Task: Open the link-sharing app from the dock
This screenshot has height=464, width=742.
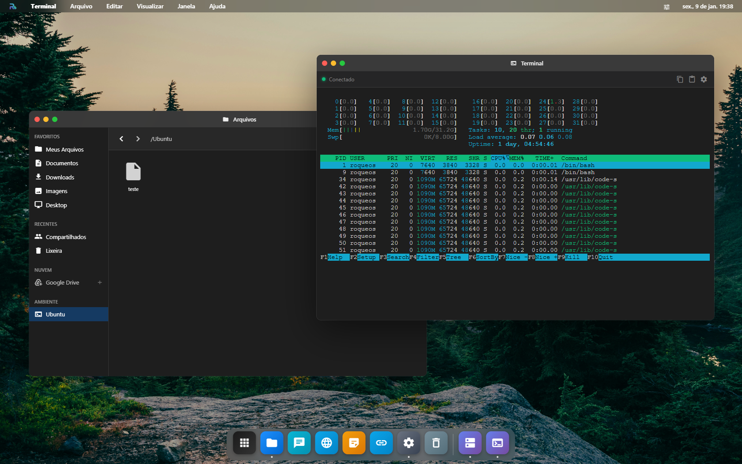Action: (x=381, y=443)
